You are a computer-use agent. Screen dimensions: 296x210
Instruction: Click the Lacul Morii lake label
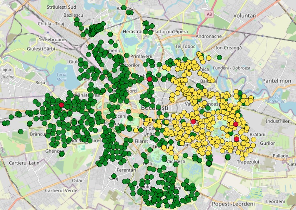(62, 76)
